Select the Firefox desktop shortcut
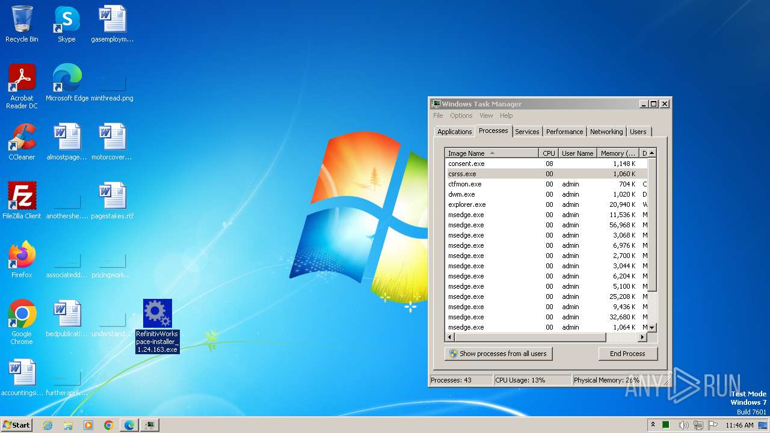Viewport: 770px width, 433px height. click(22, 259)
